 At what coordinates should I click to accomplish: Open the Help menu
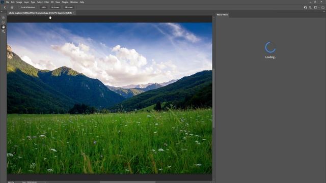(82, 2)
